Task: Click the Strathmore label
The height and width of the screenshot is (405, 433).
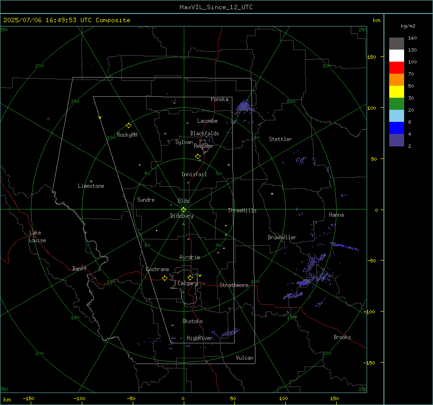Action: (x=234, y=285)
